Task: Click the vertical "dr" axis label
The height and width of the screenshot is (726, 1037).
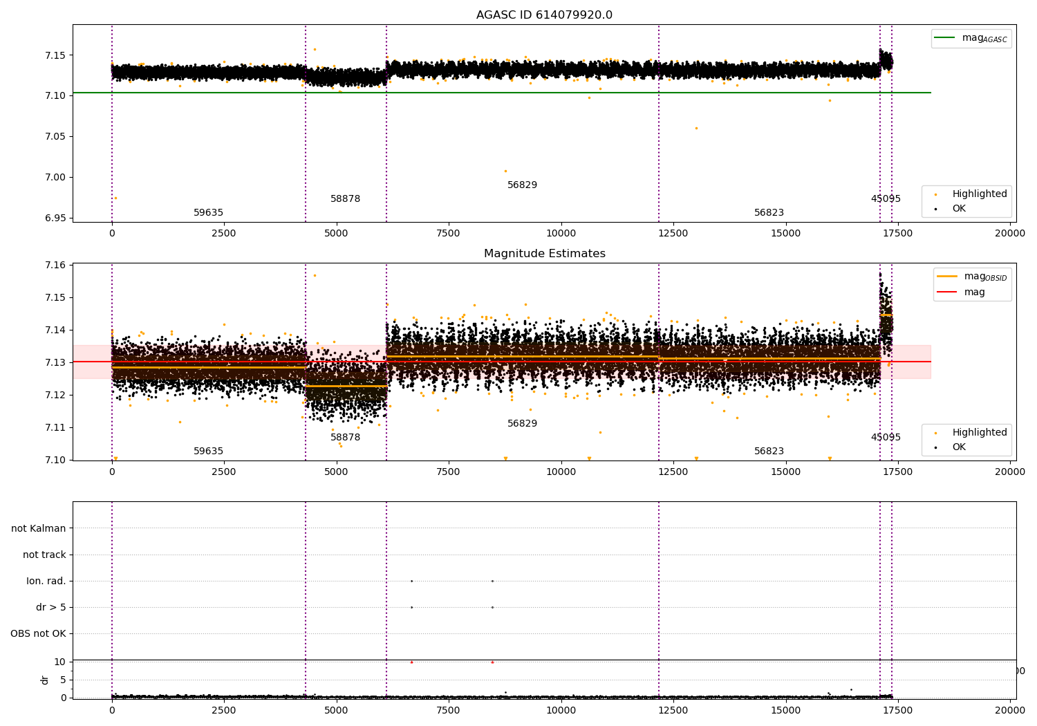Action: click(45, 680)
